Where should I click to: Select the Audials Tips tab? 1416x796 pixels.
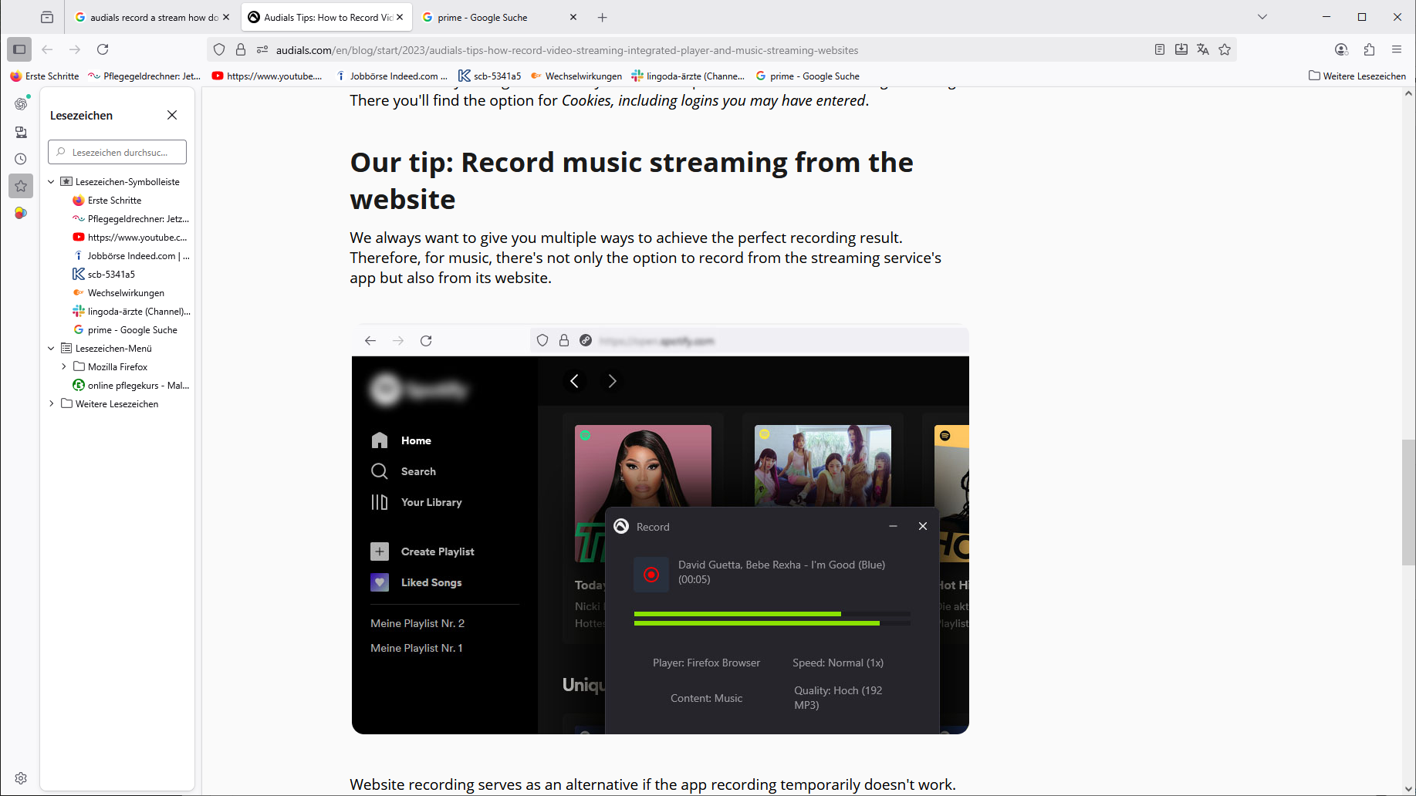point(328,17)
